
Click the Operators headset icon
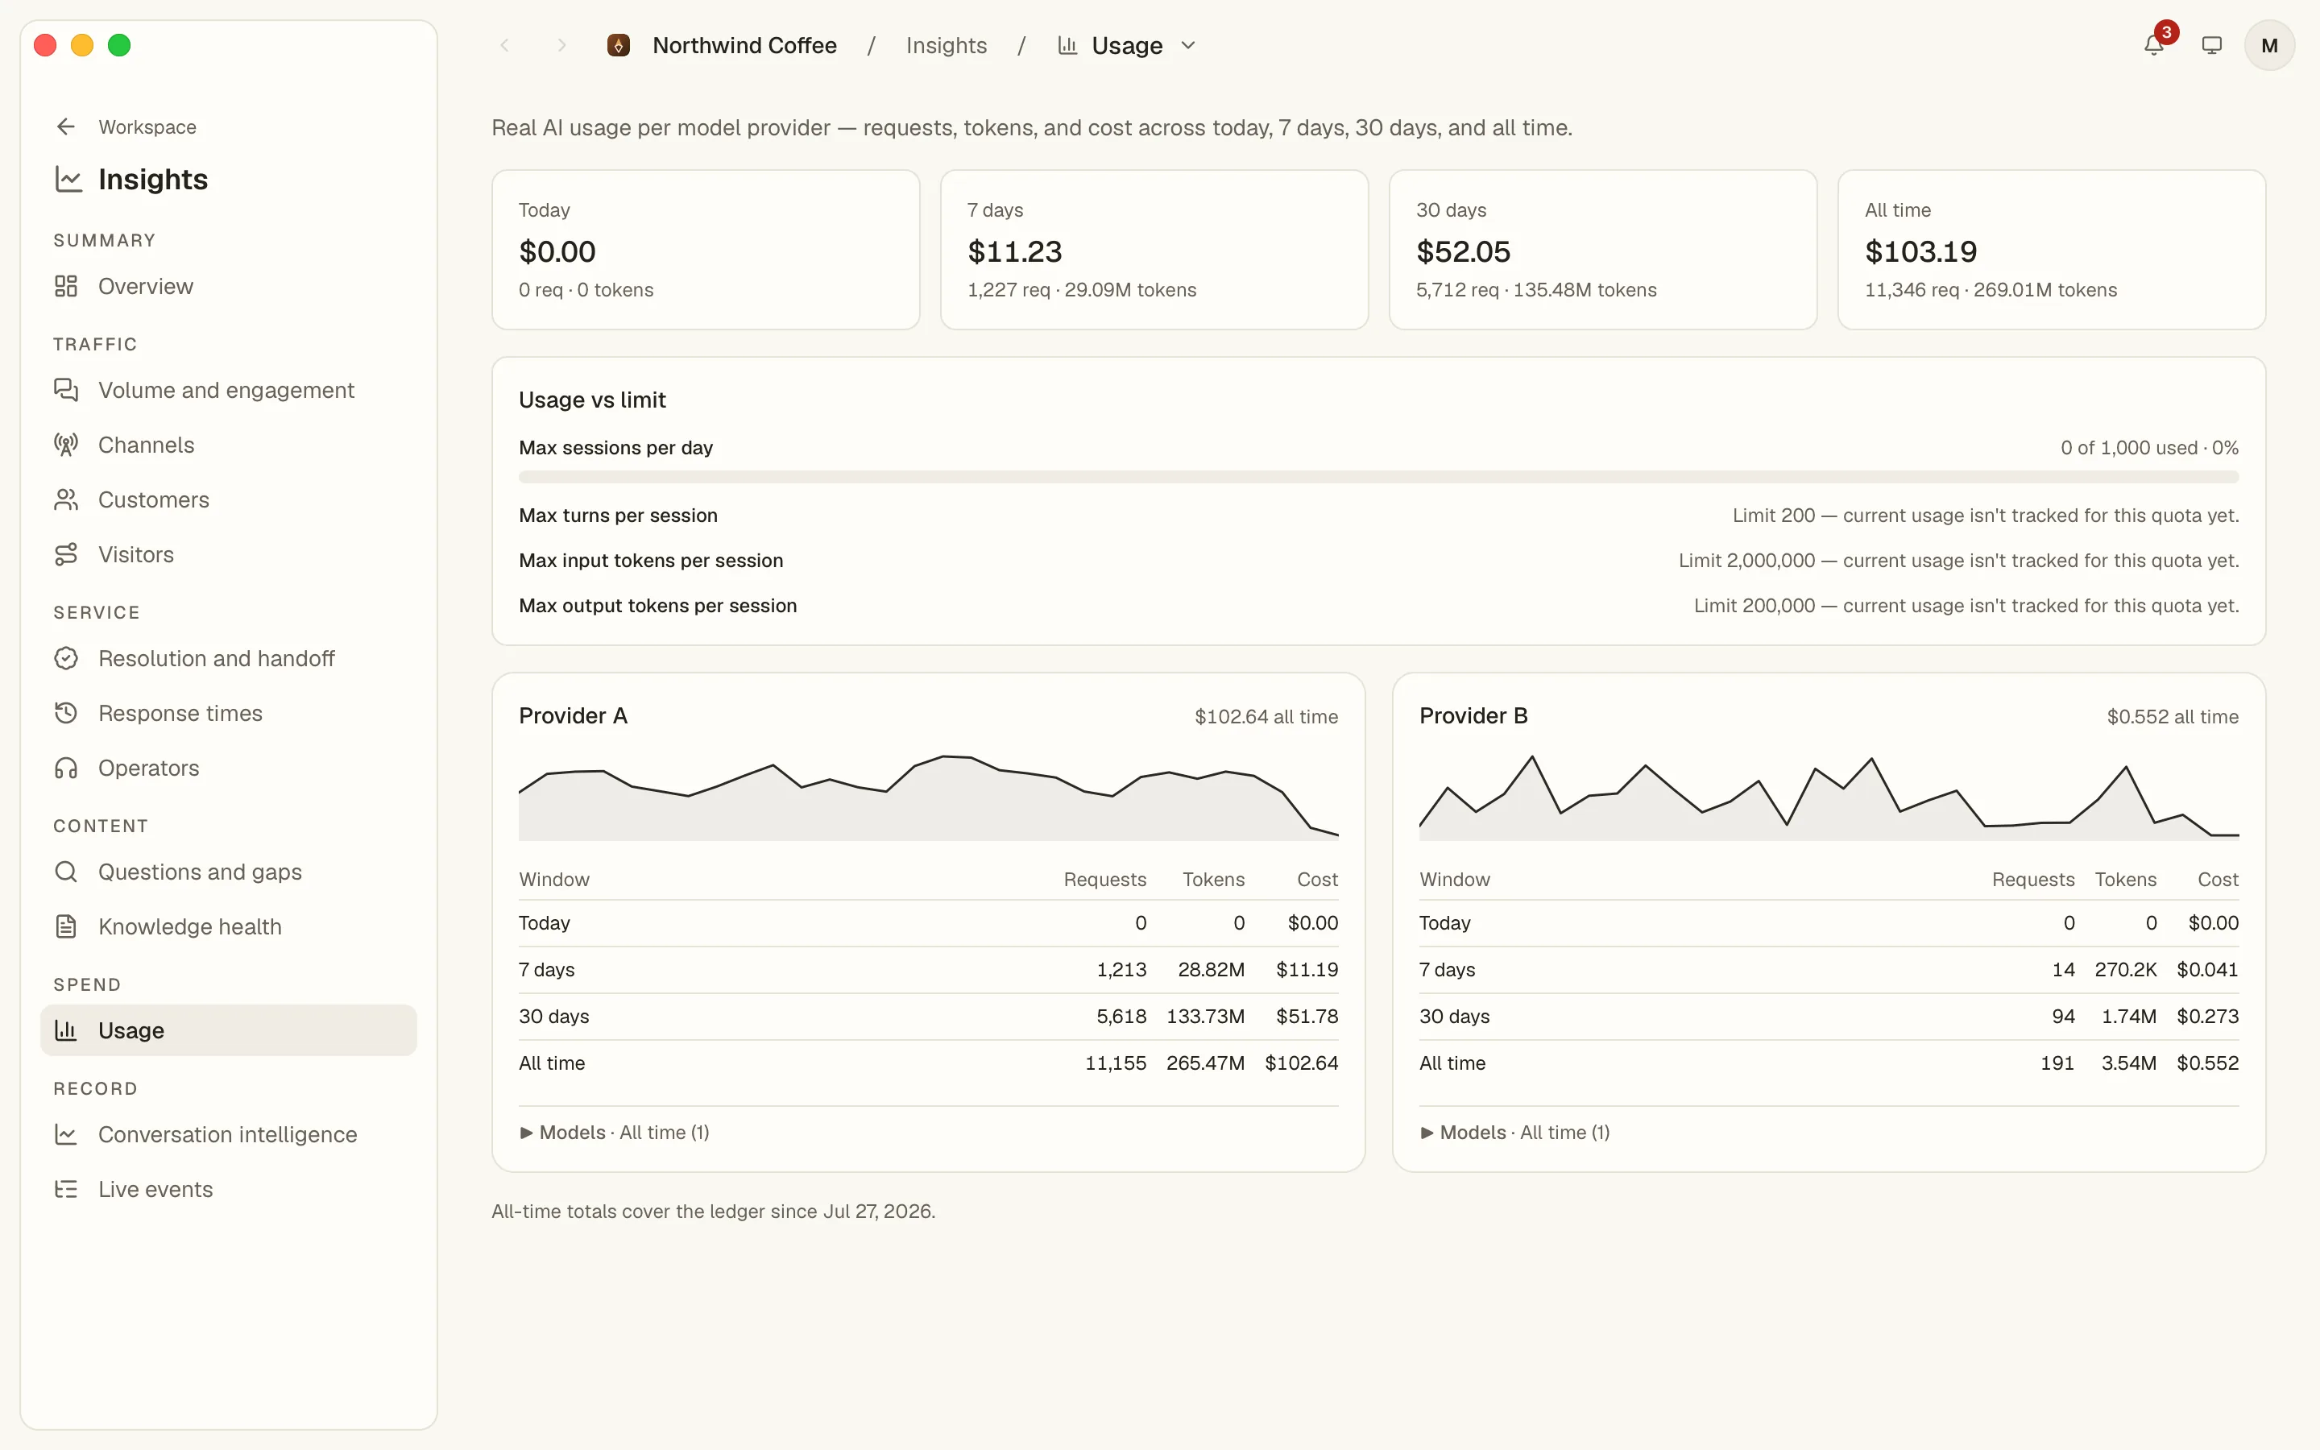point(66,767)
